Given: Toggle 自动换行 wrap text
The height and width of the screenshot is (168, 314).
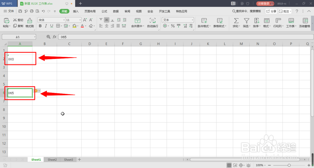Looking at the screenshot, I should click(x=153, y=23).
